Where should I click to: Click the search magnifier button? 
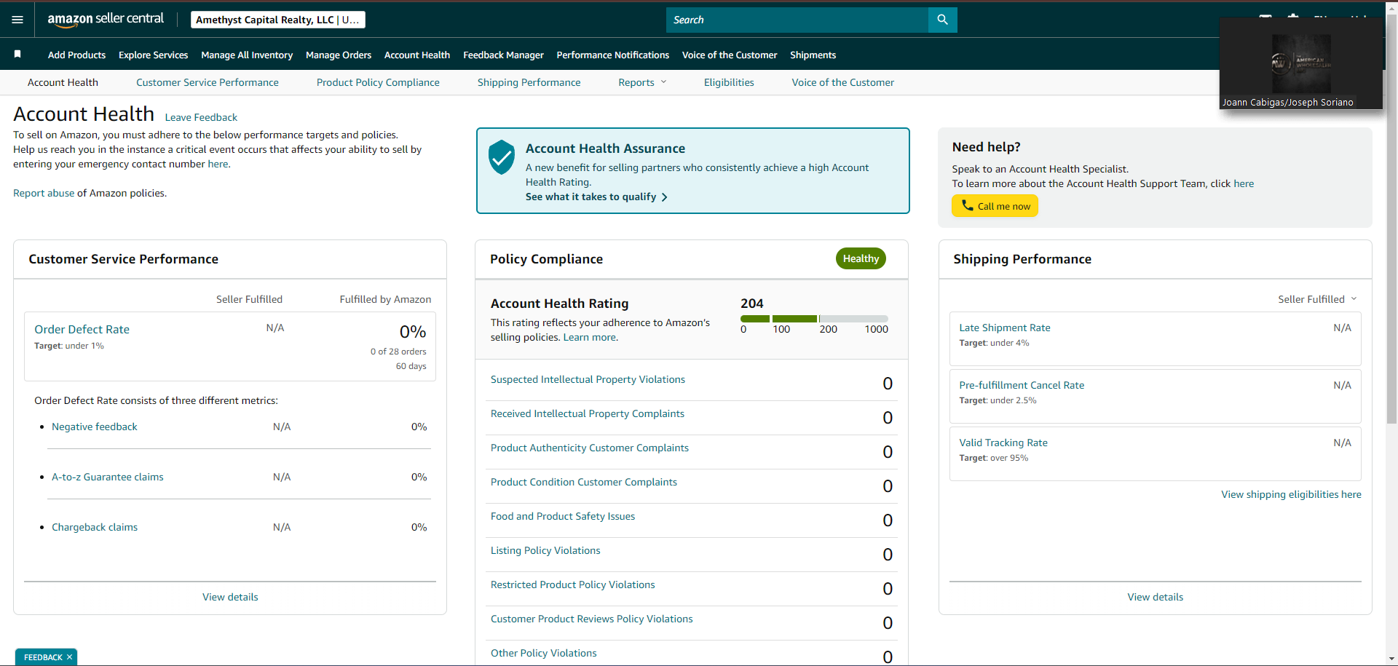[x=942, y=20]
